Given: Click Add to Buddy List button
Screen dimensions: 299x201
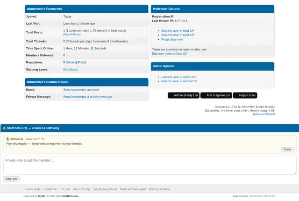Looking at the screenshot, I should 184,95.
